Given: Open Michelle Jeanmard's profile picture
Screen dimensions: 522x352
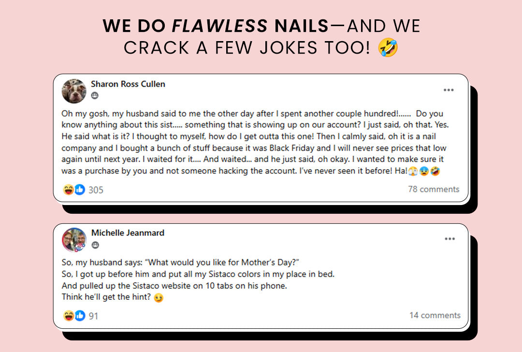Looking at the screenshot, I should [x=74, y=239].
